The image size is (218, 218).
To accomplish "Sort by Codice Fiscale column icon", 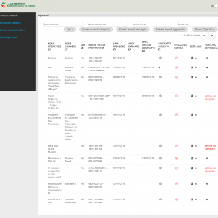I will (x=103, y=48).
